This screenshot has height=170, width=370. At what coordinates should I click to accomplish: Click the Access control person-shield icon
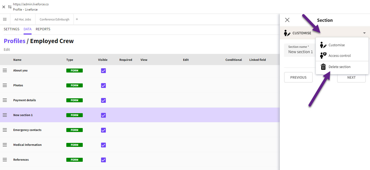[x=323, y=56]
